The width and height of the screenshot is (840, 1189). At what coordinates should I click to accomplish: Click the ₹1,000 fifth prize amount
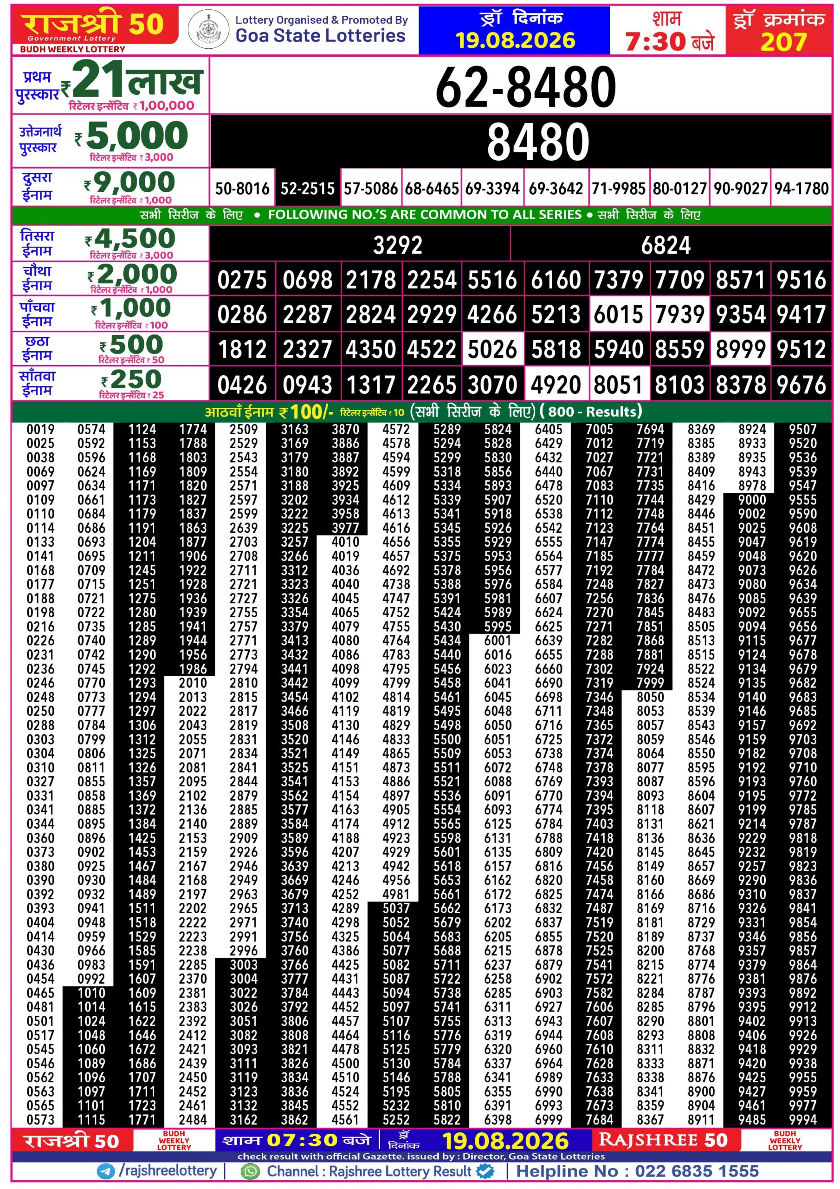tap(131, 309)
